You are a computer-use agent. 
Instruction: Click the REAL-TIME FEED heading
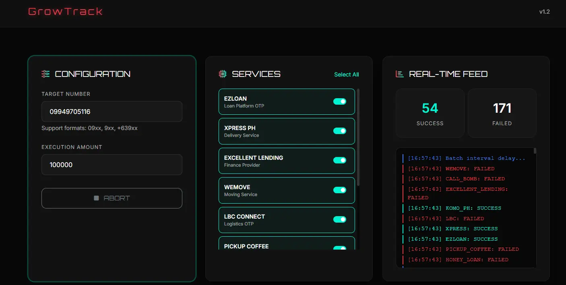pos(448,74)
